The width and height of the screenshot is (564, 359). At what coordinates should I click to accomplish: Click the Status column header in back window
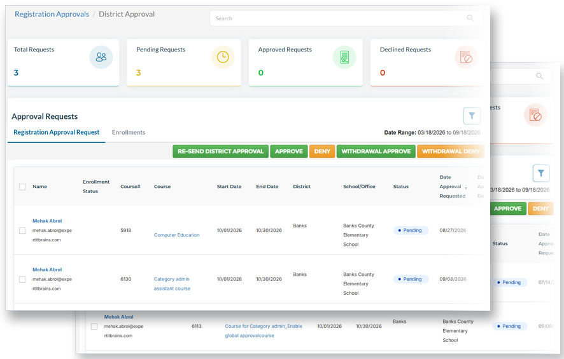[x=500, y=244]
